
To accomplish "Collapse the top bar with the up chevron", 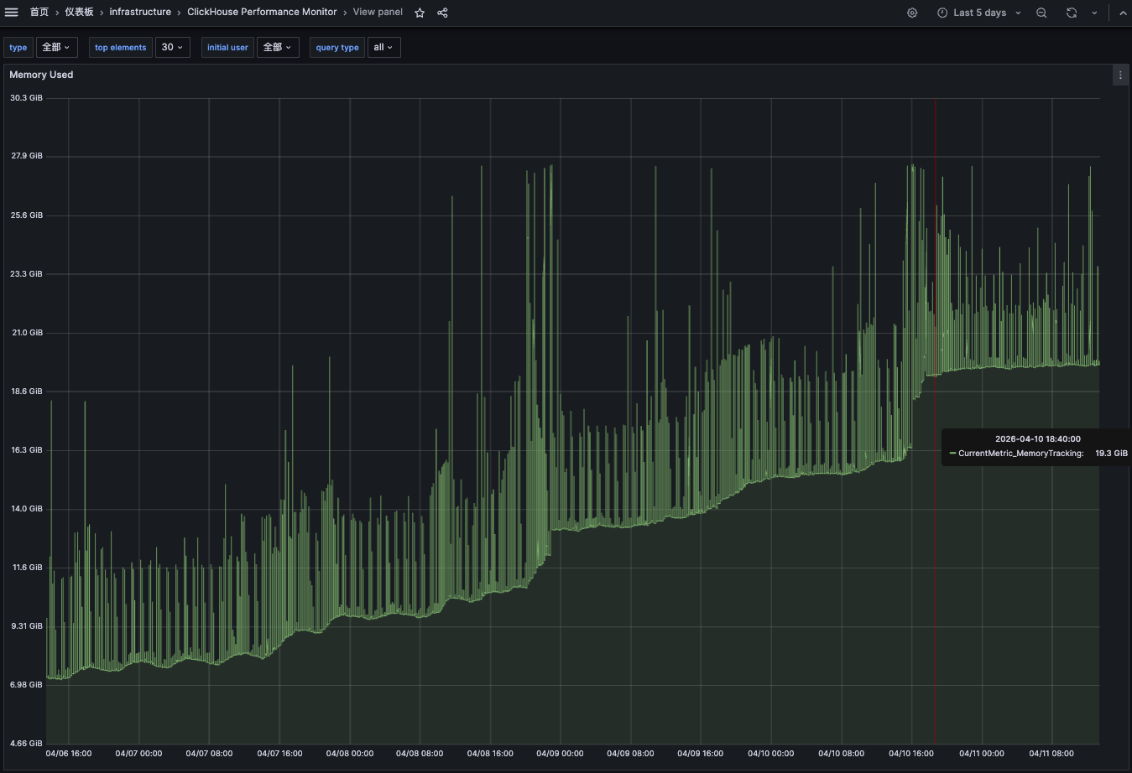I will [x=1123, y=13].
